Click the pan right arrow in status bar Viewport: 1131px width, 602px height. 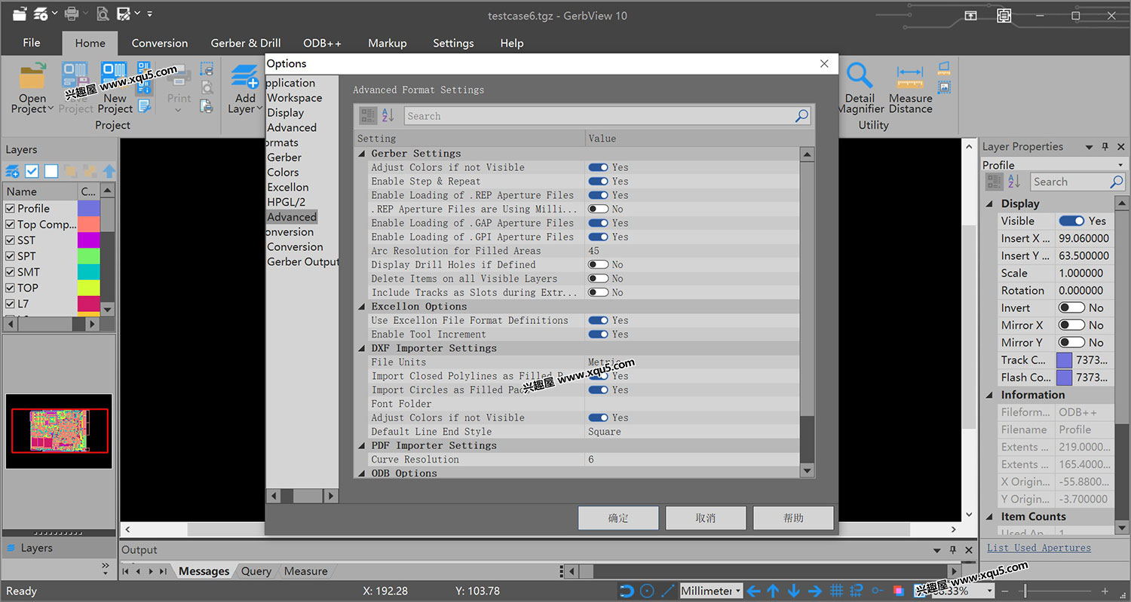click(814, 591)
